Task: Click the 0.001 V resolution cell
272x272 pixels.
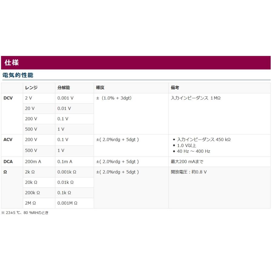Action: 66,98
